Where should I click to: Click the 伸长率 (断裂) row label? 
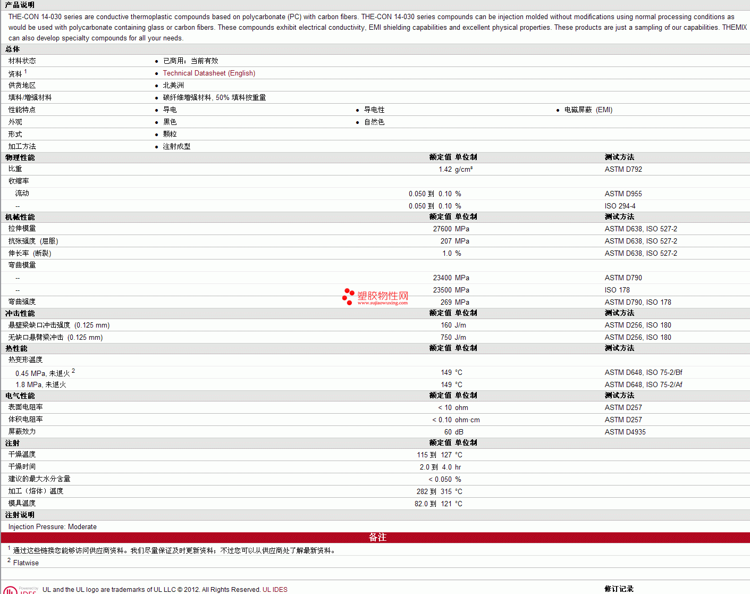pos(30,254)
